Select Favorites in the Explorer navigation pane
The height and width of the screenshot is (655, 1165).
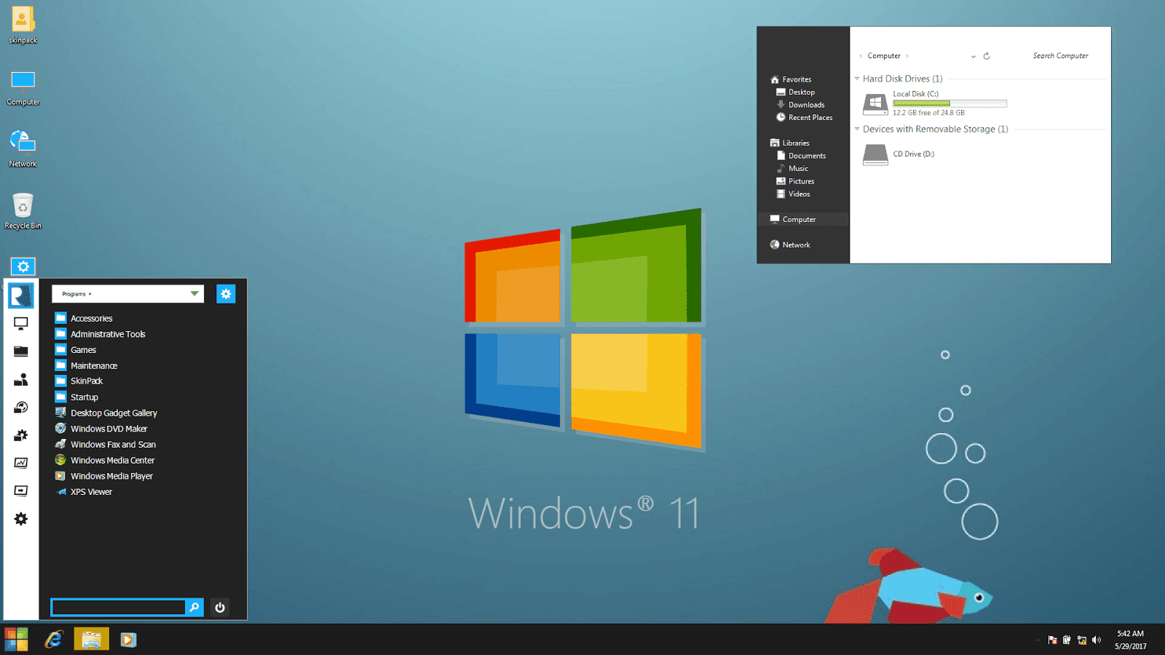791,79
